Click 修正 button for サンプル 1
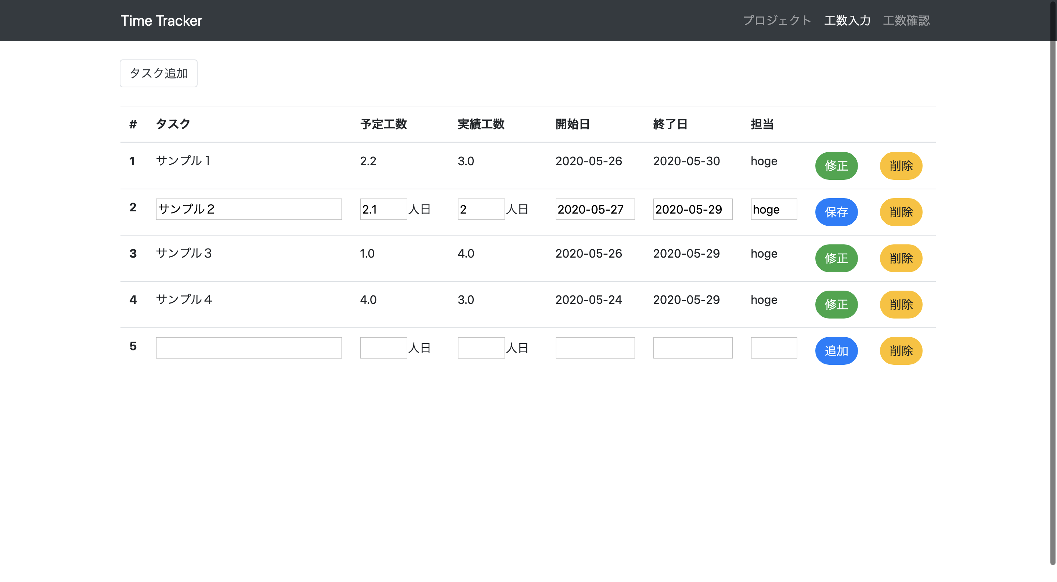 pos(836,166)
